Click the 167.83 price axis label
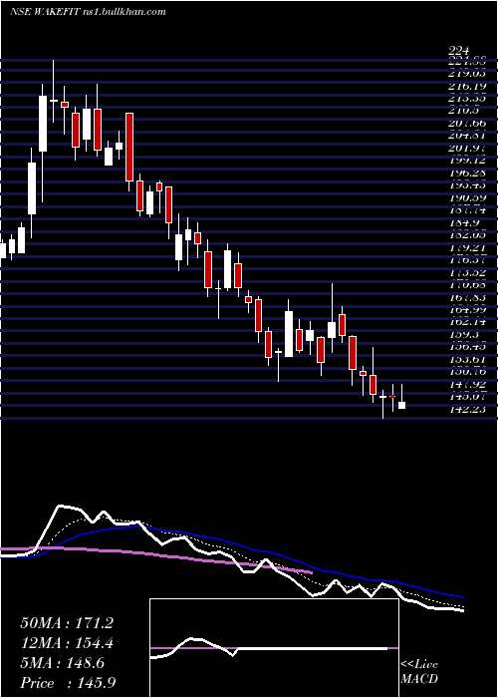 pos(467,297)
